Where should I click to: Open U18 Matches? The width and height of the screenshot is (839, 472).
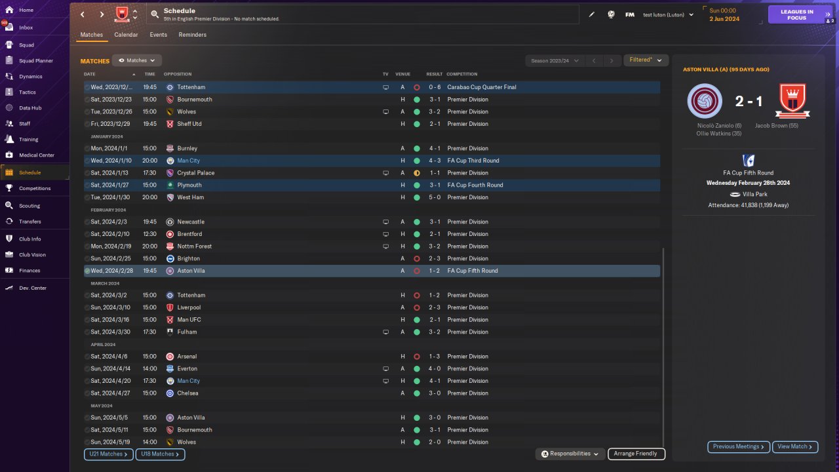[161, 454]
